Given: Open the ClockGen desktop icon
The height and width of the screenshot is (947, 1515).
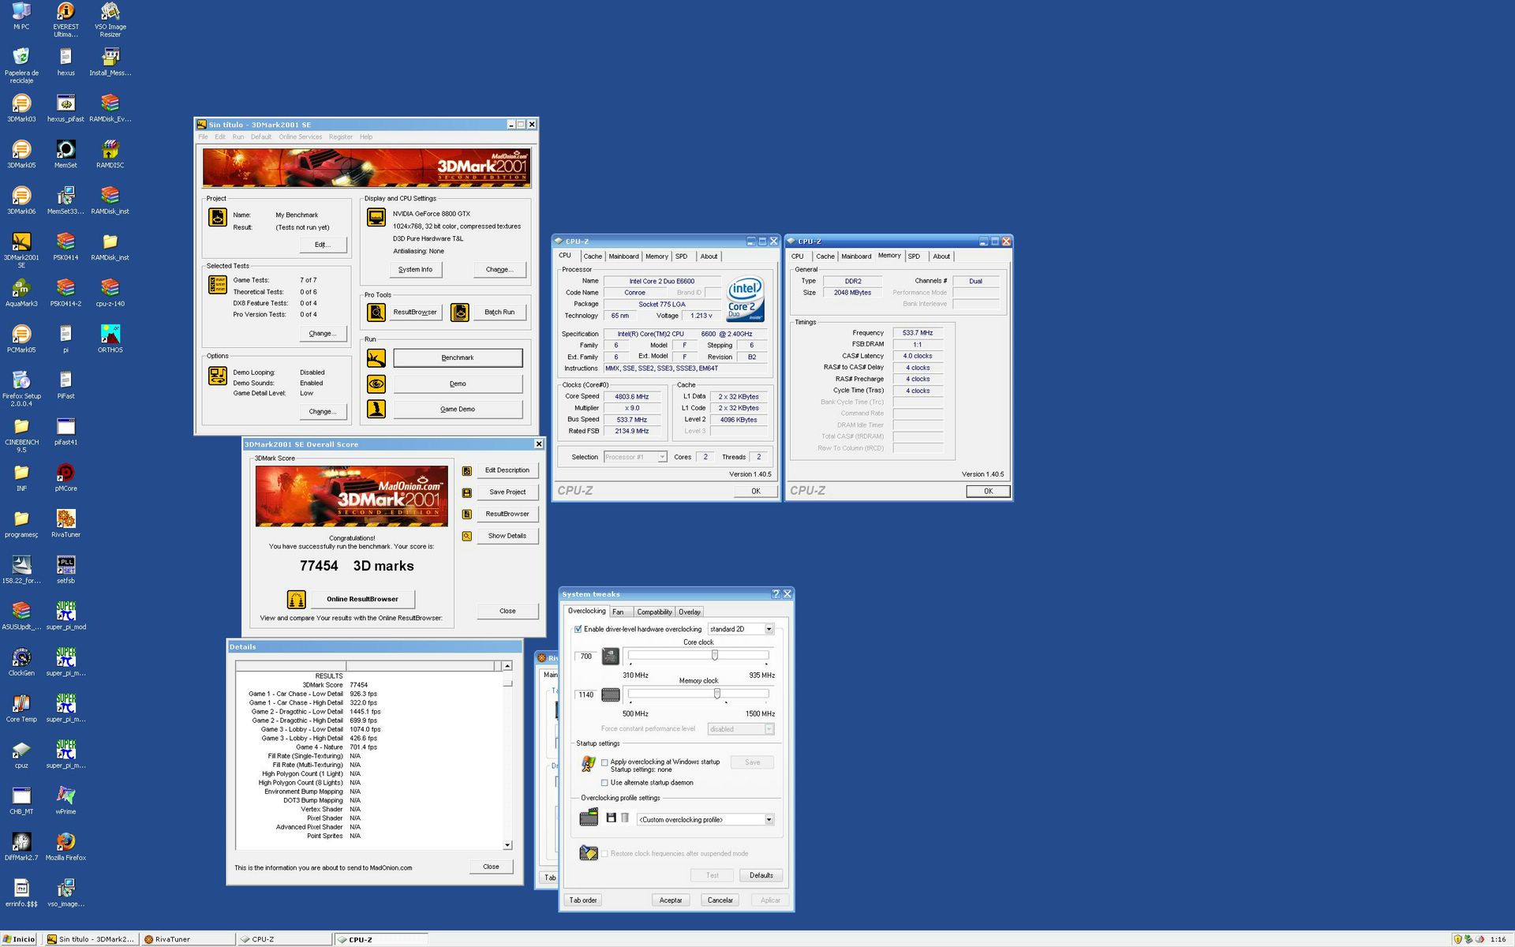Looking at the screenshot, I should coord(21,663).
